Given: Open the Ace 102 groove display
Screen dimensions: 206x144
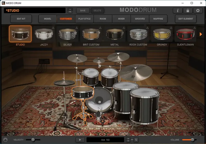Looking at the screenshot, I should click(105, 140).
